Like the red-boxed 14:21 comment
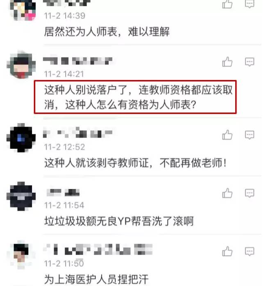The height and width of the screenshot is (288, 266). point(227,62)
